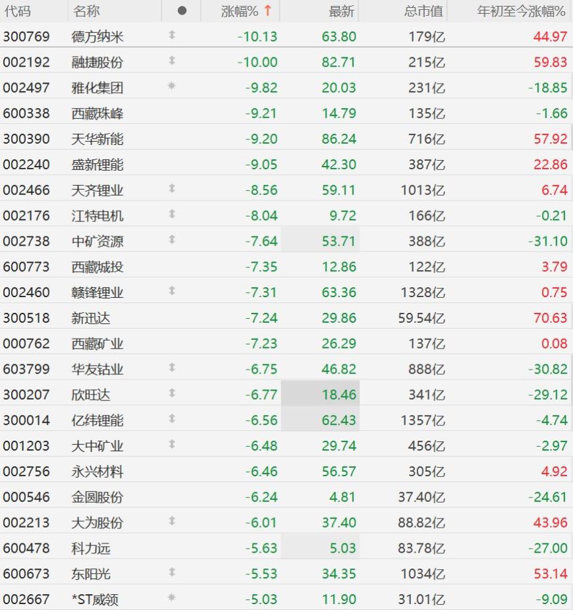This screenshot has height=610, width=573.
Task: Sort the table by the 代码 column header
Action: point(17,11)
